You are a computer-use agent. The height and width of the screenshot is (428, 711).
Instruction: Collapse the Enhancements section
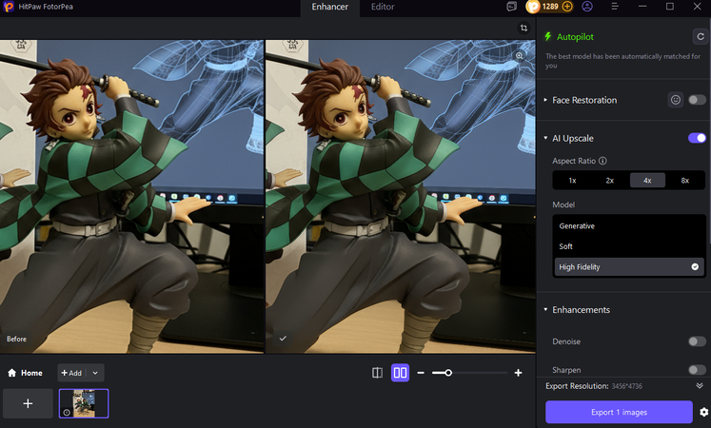(545, 309)
